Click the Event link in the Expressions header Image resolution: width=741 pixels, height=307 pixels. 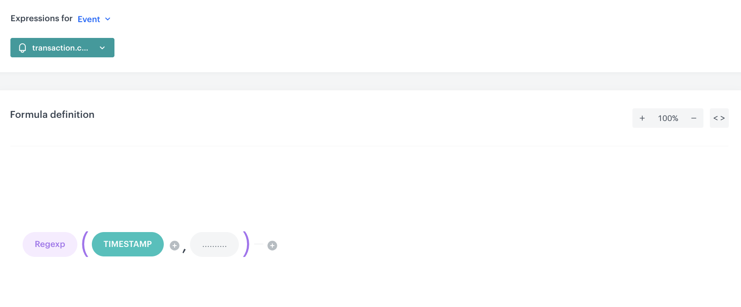pos(89,19)
